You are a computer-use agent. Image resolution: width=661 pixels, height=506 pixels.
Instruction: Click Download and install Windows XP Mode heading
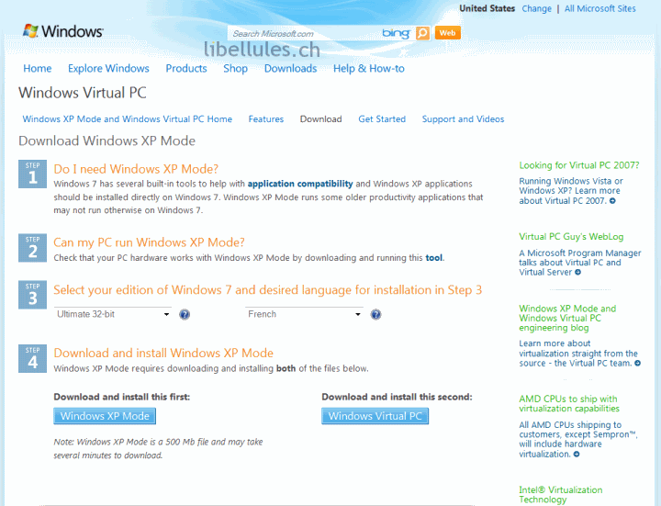[x=163, y=353]
